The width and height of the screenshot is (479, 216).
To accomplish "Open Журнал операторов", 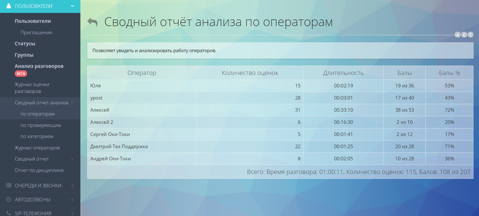I will (x=37, y=148).
